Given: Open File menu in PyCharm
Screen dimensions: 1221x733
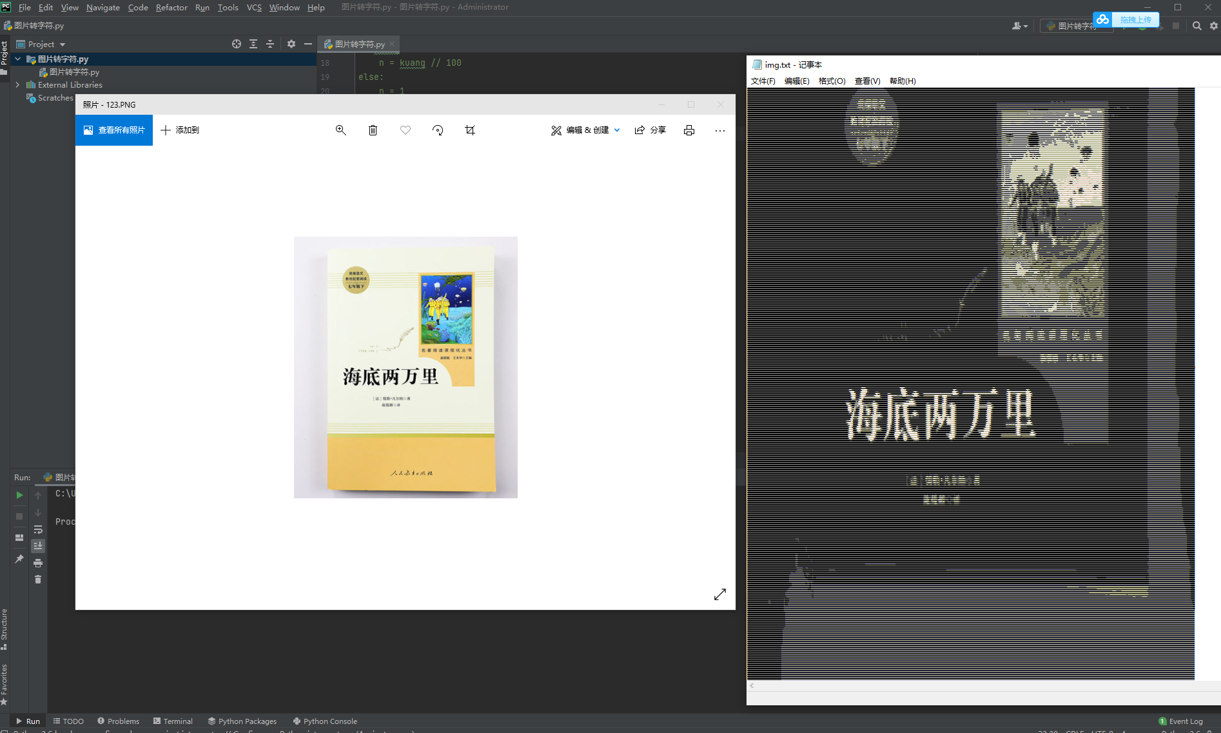Looking at the screenshot, I should pyautogui.click(x=24, y=7).
